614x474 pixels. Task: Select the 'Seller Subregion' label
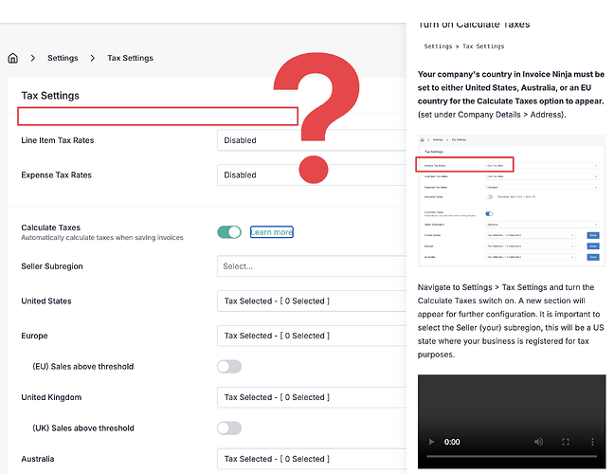click(x=52, y=266)
